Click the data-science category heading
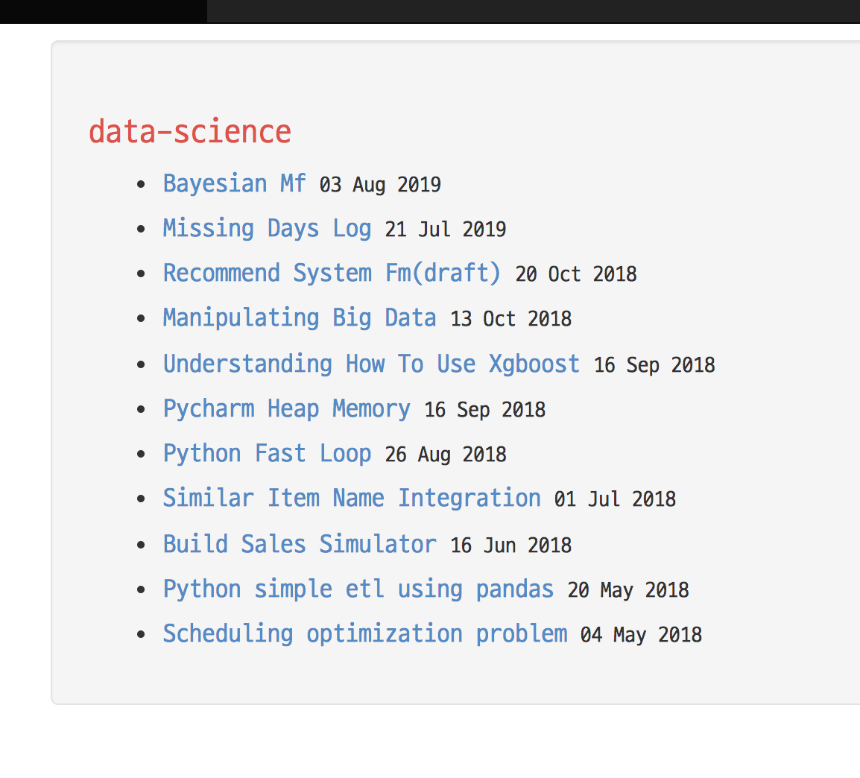 (190, 132)
